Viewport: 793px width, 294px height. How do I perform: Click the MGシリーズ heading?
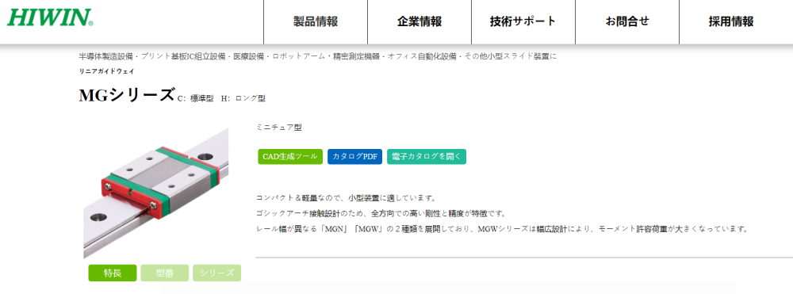pos(127,95)
